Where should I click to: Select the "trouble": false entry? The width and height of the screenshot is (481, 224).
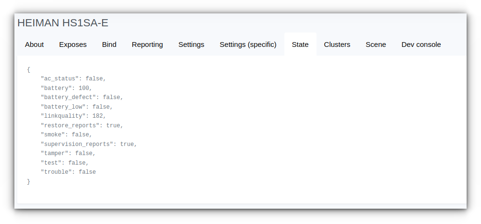pos(68,172)
